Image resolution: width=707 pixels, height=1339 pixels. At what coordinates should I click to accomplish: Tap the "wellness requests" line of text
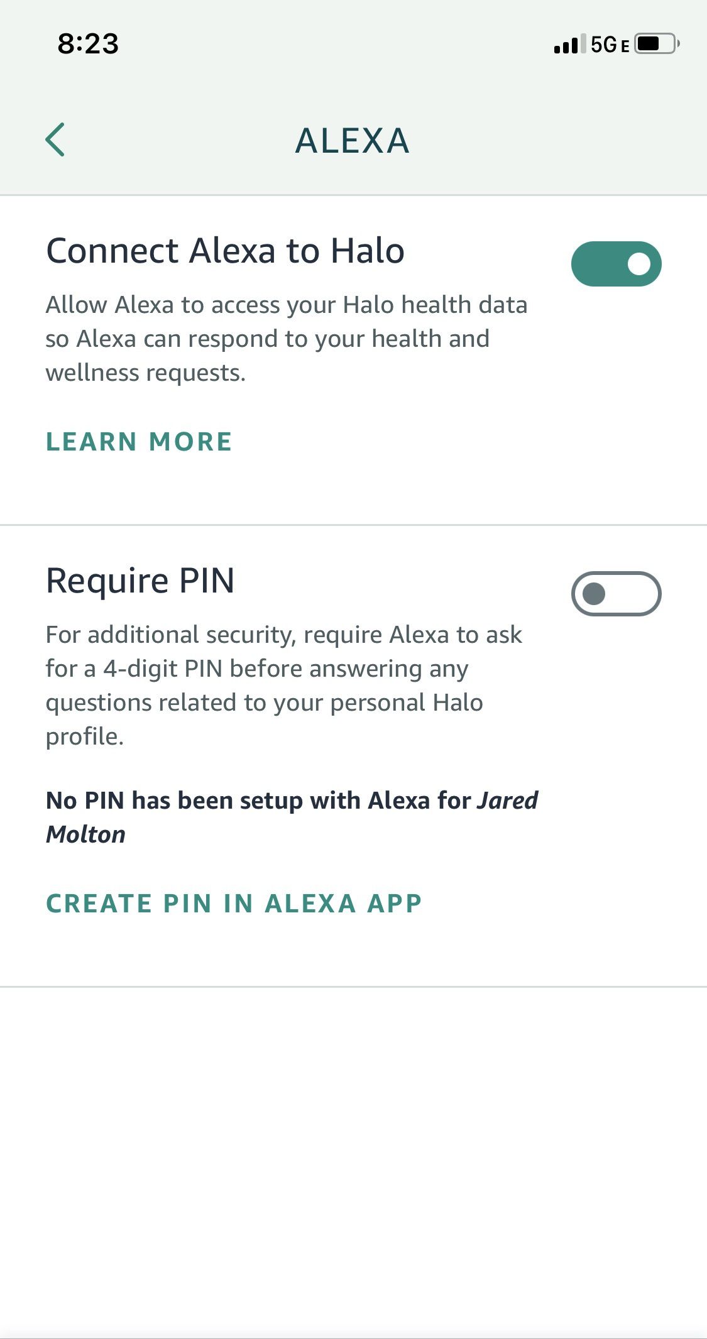coord(145,373)
